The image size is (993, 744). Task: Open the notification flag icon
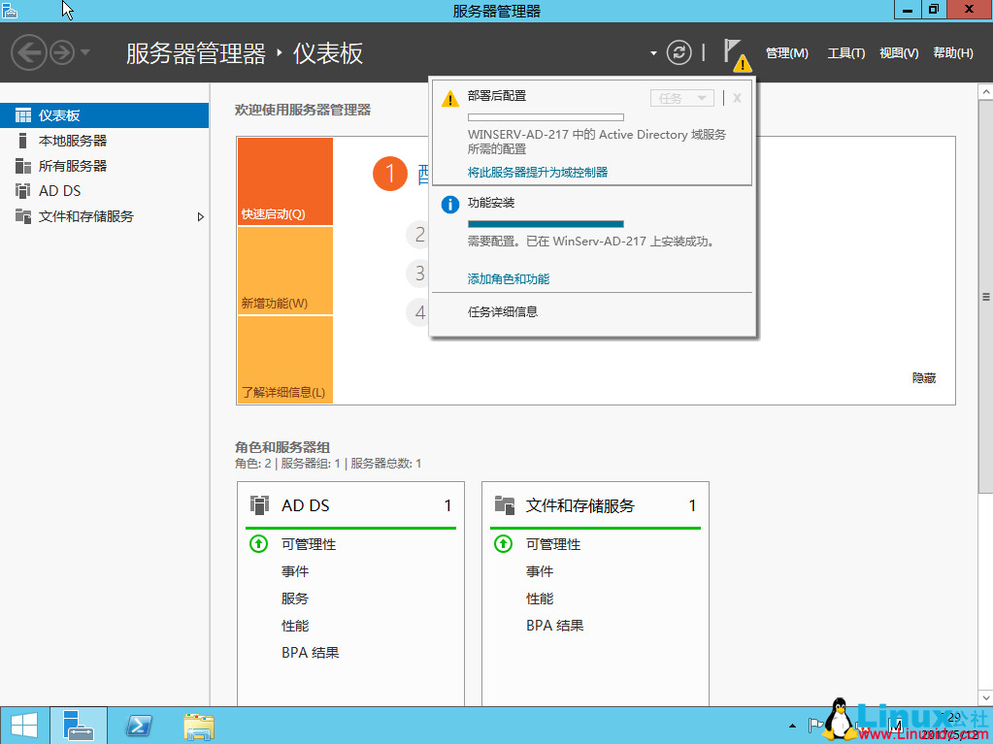736,52
